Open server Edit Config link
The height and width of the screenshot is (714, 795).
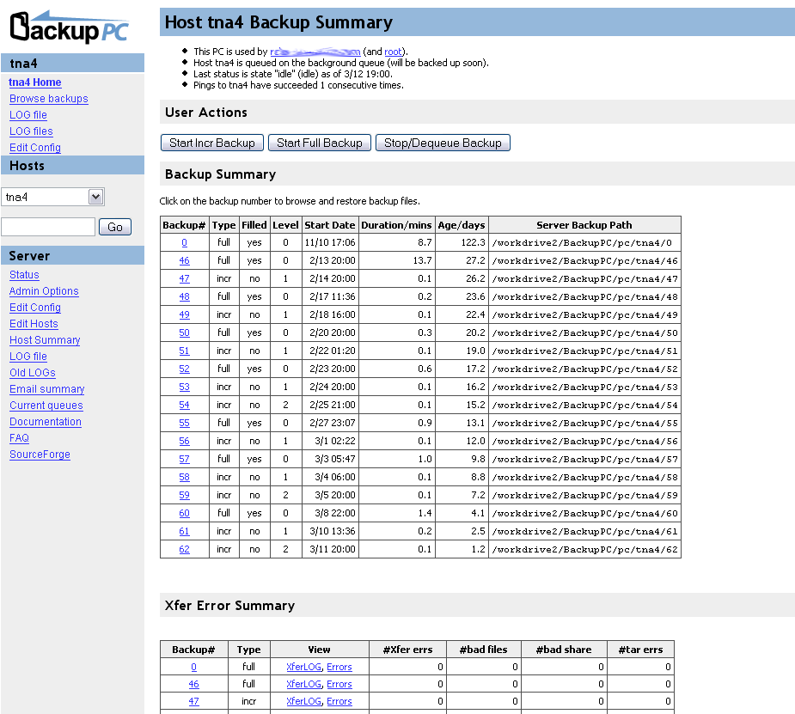coord(35,307)
